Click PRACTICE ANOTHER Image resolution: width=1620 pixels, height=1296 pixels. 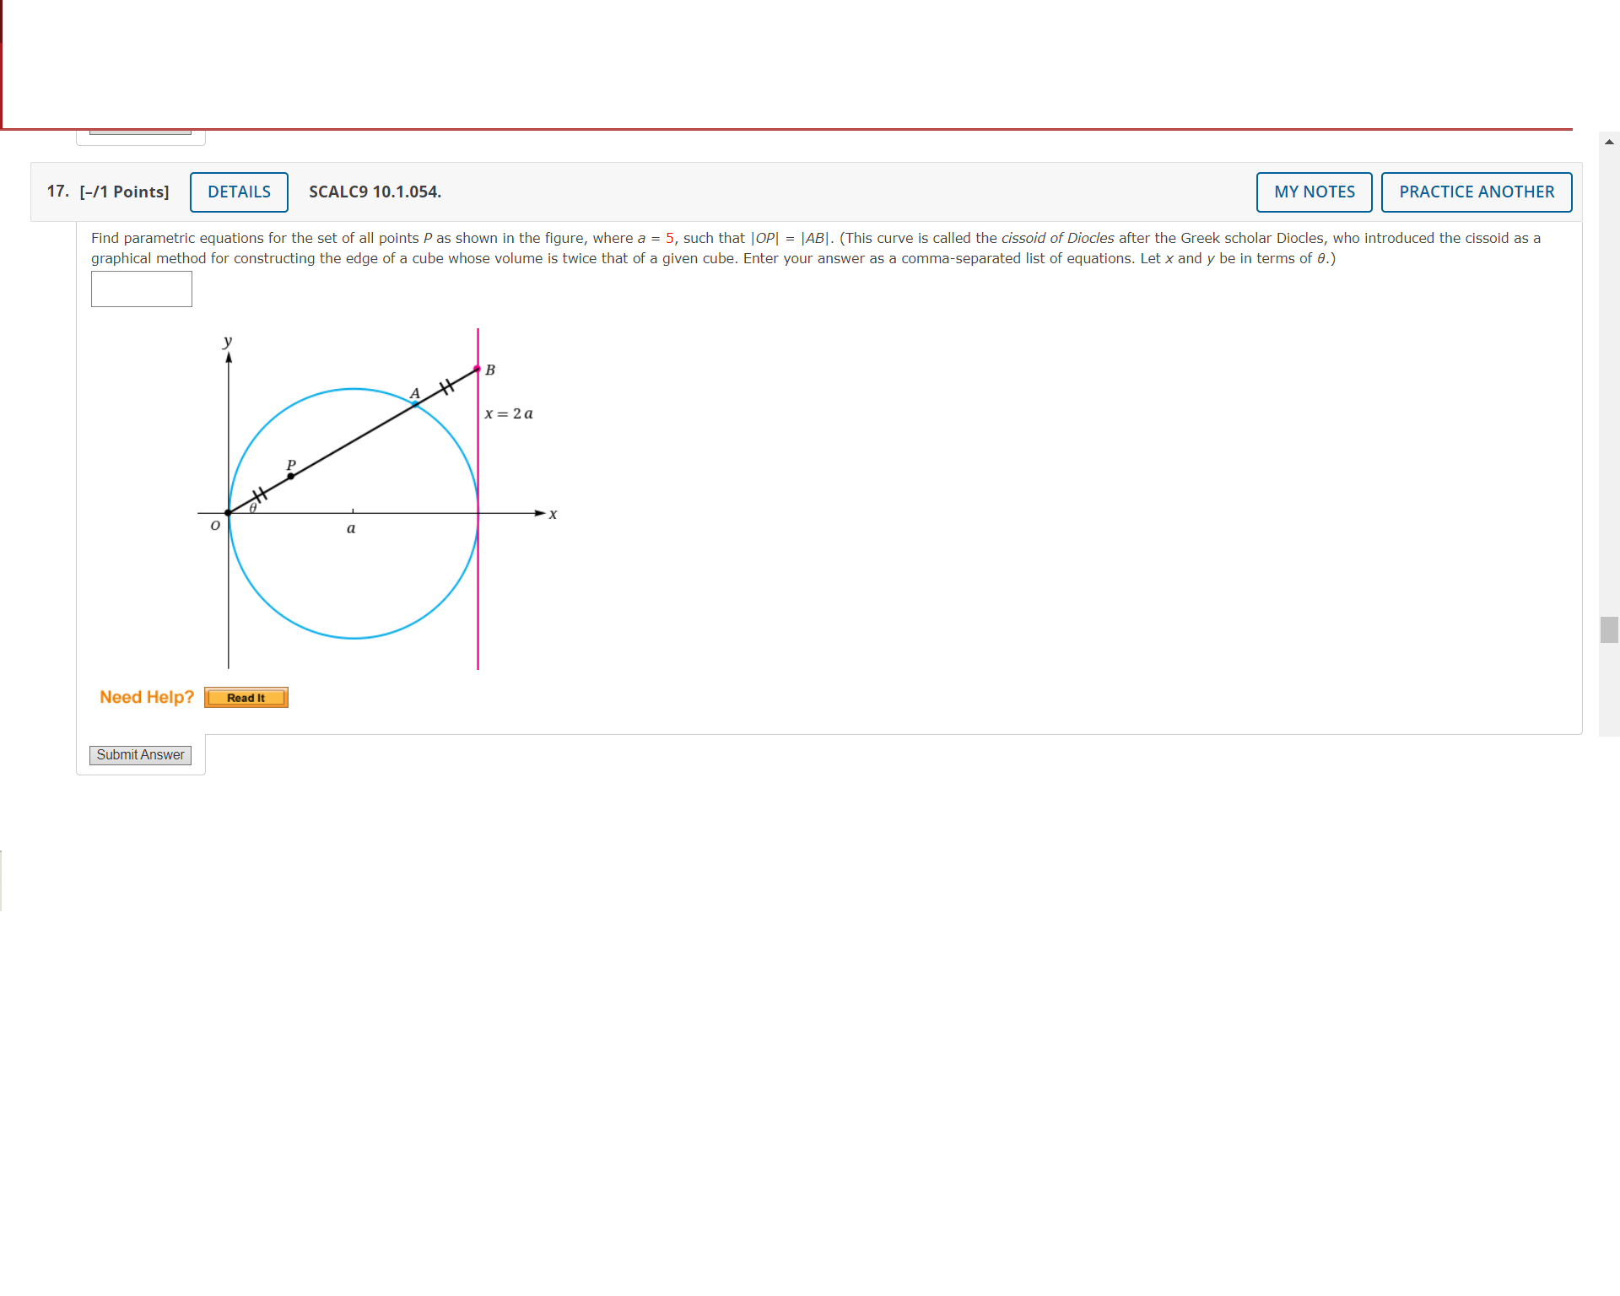pos(1476,192)
